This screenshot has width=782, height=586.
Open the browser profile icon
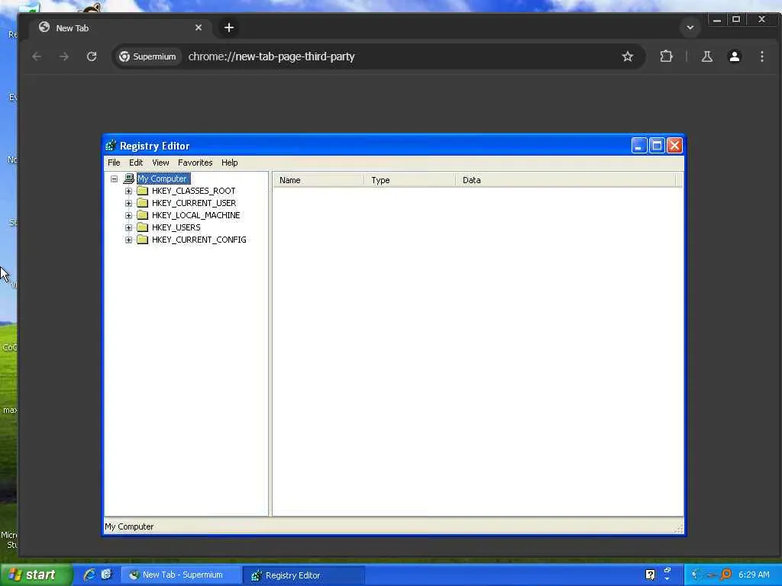point(734,56)
